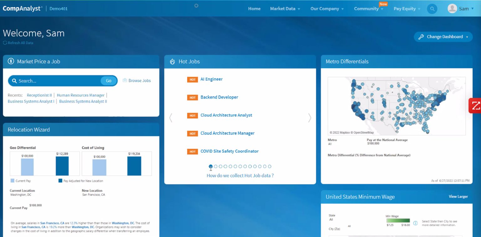Click the Refresh All Data icon under Welcome, Sam
Screen dimensions: 481x237
click(4, 43)
